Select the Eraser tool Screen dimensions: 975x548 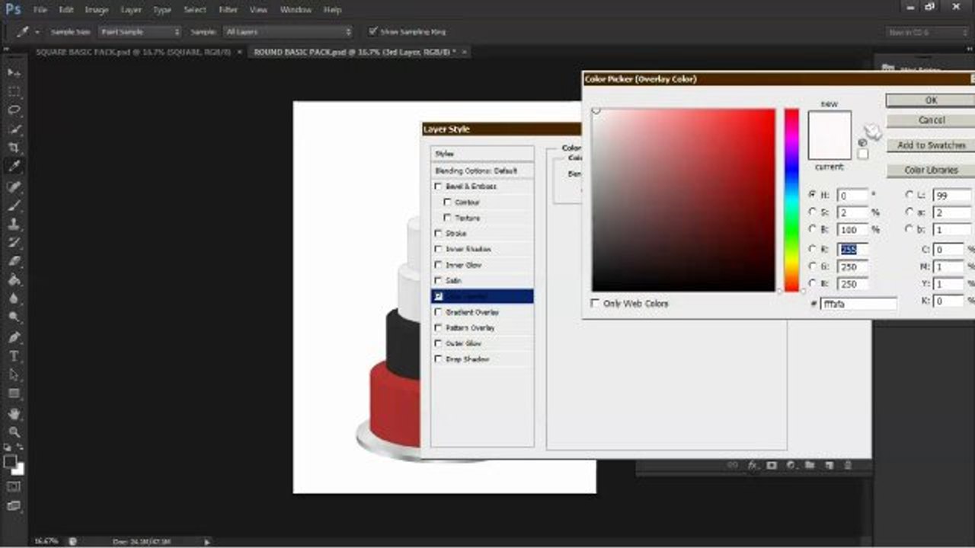pos(14,261)
